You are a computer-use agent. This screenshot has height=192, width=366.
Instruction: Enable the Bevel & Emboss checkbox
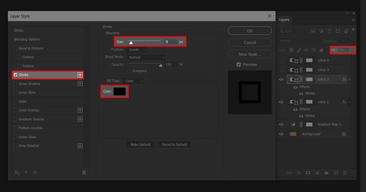[x=16, y=48]
